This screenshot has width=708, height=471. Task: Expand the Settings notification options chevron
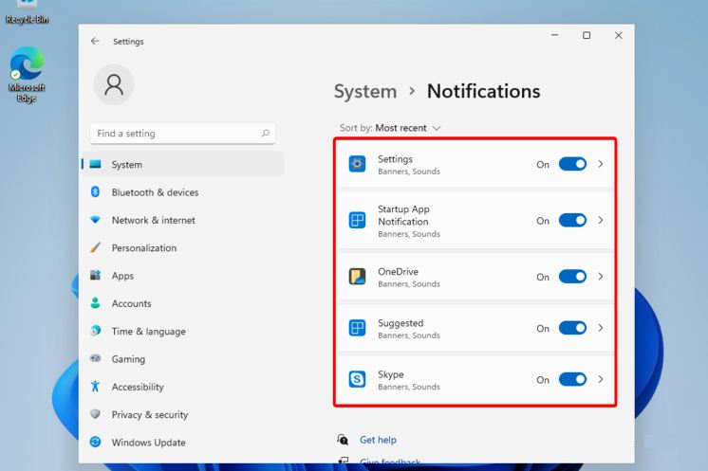[601, 164]
